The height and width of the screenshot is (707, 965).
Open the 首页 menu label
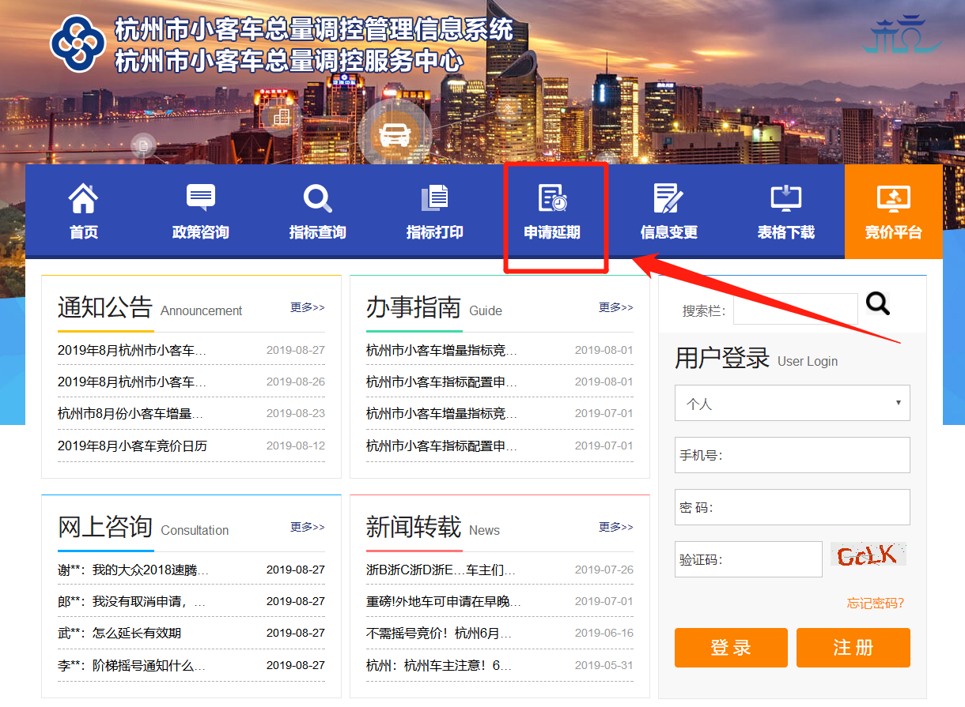[x=83, y=232]
